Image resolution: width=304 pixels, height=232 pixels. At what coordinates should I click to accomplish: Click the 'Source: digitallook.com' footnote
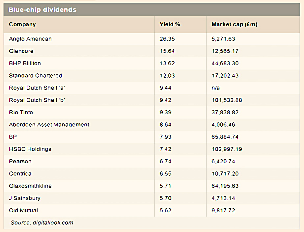(42, 223)
